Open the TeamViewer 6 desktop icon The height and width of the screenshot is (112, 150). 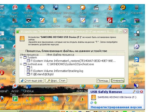136,63
